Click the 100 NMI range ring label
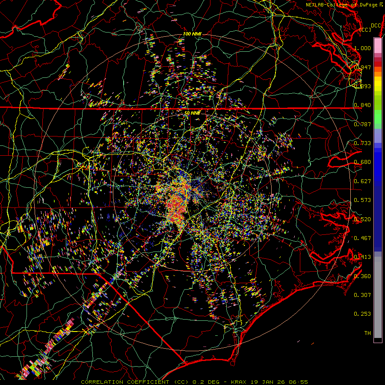 tap(192, 34)
